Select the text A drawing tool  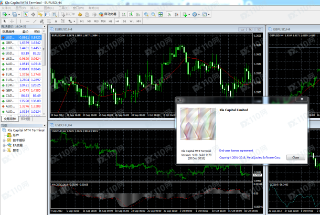(x=56, y=21)
